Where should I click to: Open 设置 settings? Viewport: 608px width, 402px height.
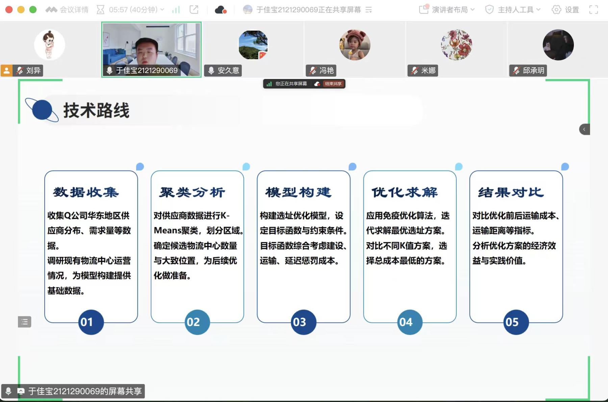pos(565,10)
